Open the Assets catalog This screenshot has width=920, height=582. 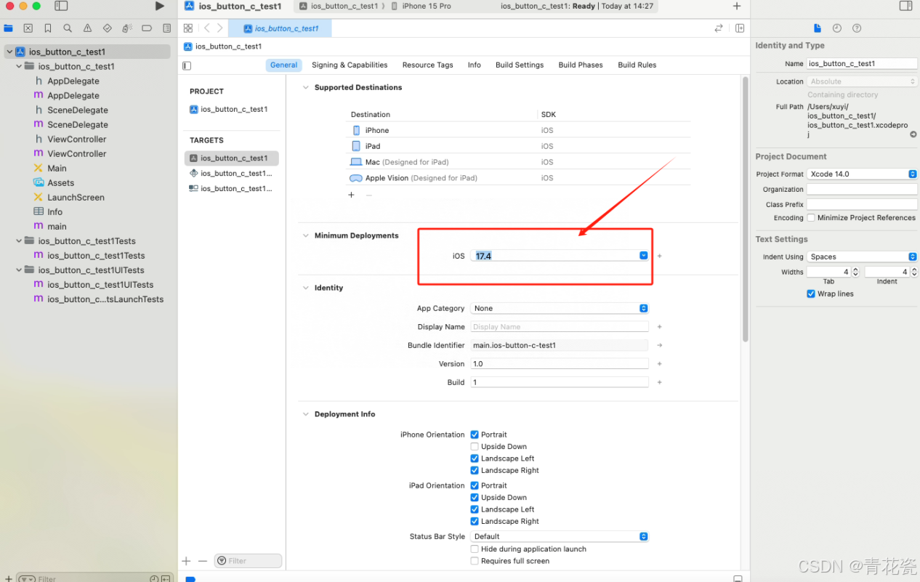point(60,182)
